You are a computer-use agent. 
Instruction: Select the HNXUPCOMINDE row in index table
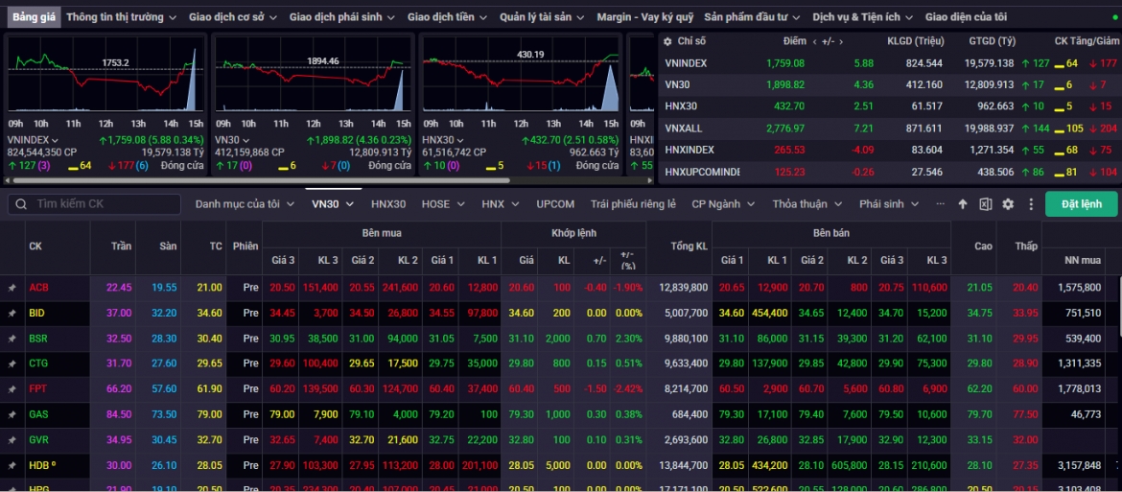point(889,173)
